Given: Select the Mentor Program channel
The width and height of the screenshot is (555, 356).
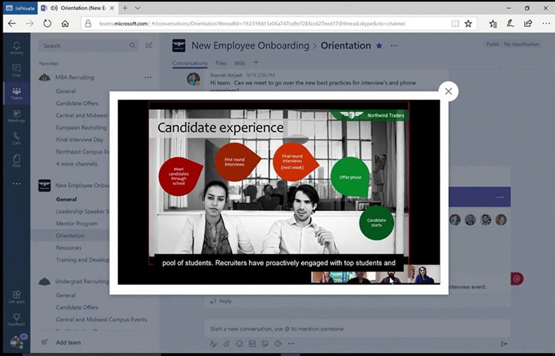Looking at the screenshot, I should 77,223.
